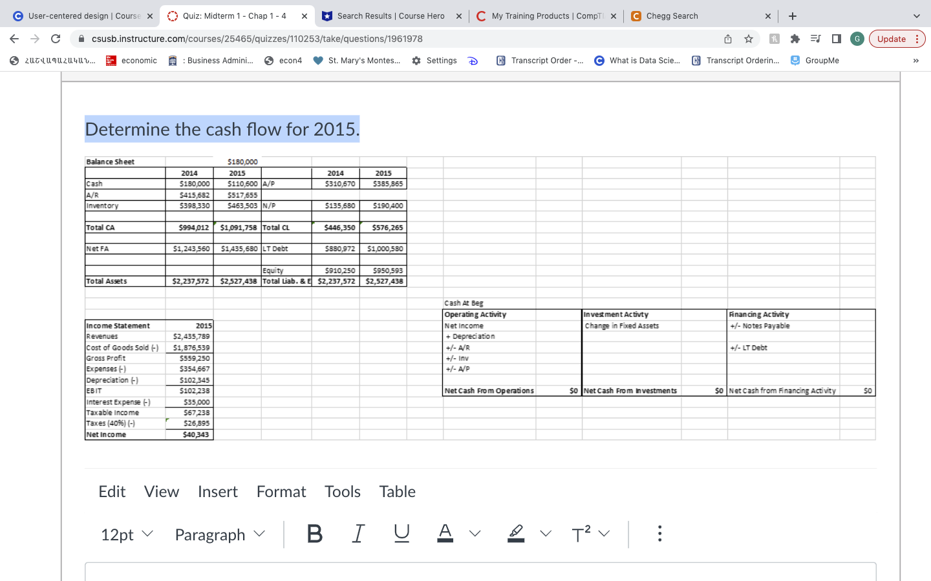
Task: Toggle underline formatting
Action: click(x=401, y=534)
